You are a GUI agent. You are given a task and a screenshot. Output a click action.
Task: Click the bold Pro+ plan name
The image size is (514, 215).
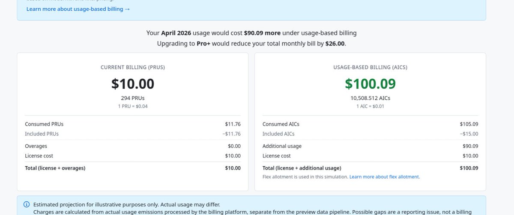pos(204,44)
